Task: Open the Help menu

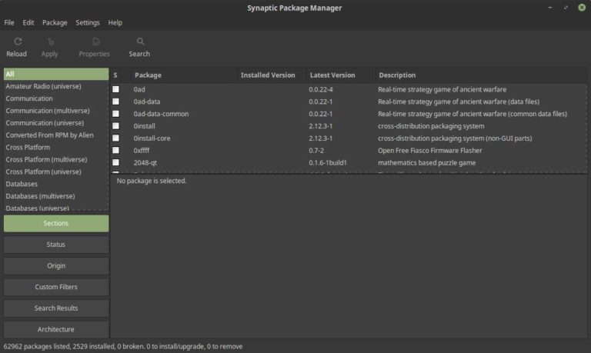Action: (x=115, y=22)
